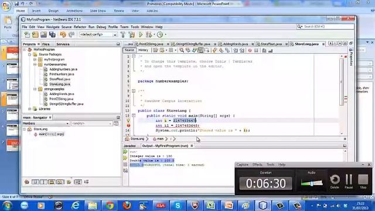Click the New Project toolbar icon

point(35,35)
